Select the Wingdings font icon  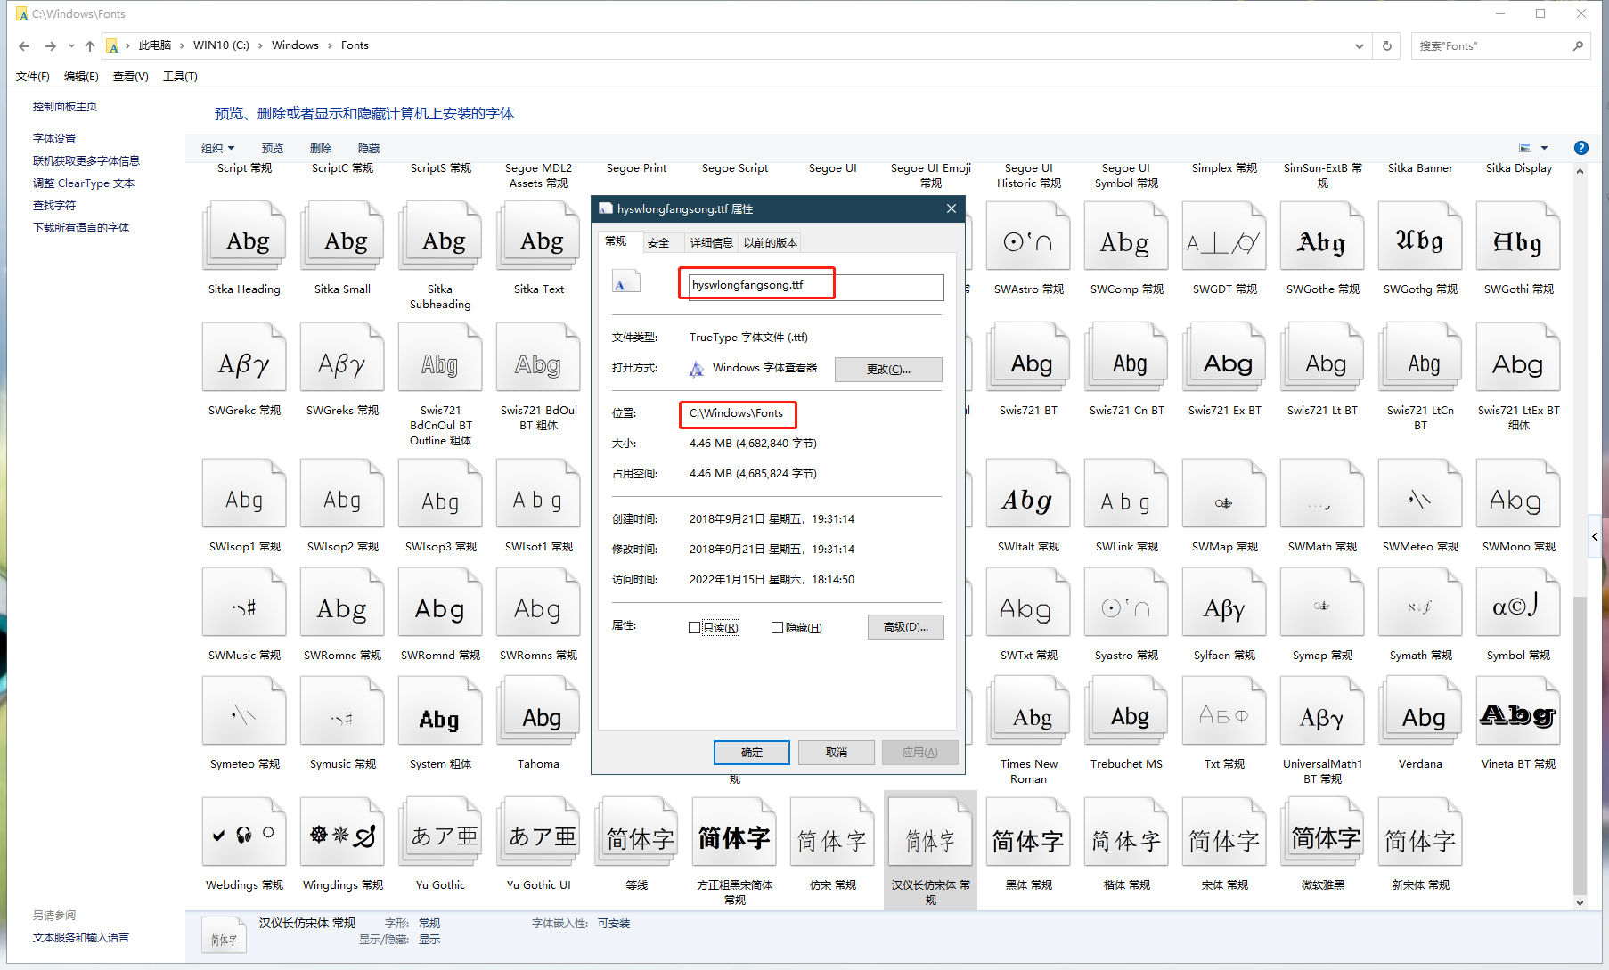pyautogui.click(x=342, y=832)
